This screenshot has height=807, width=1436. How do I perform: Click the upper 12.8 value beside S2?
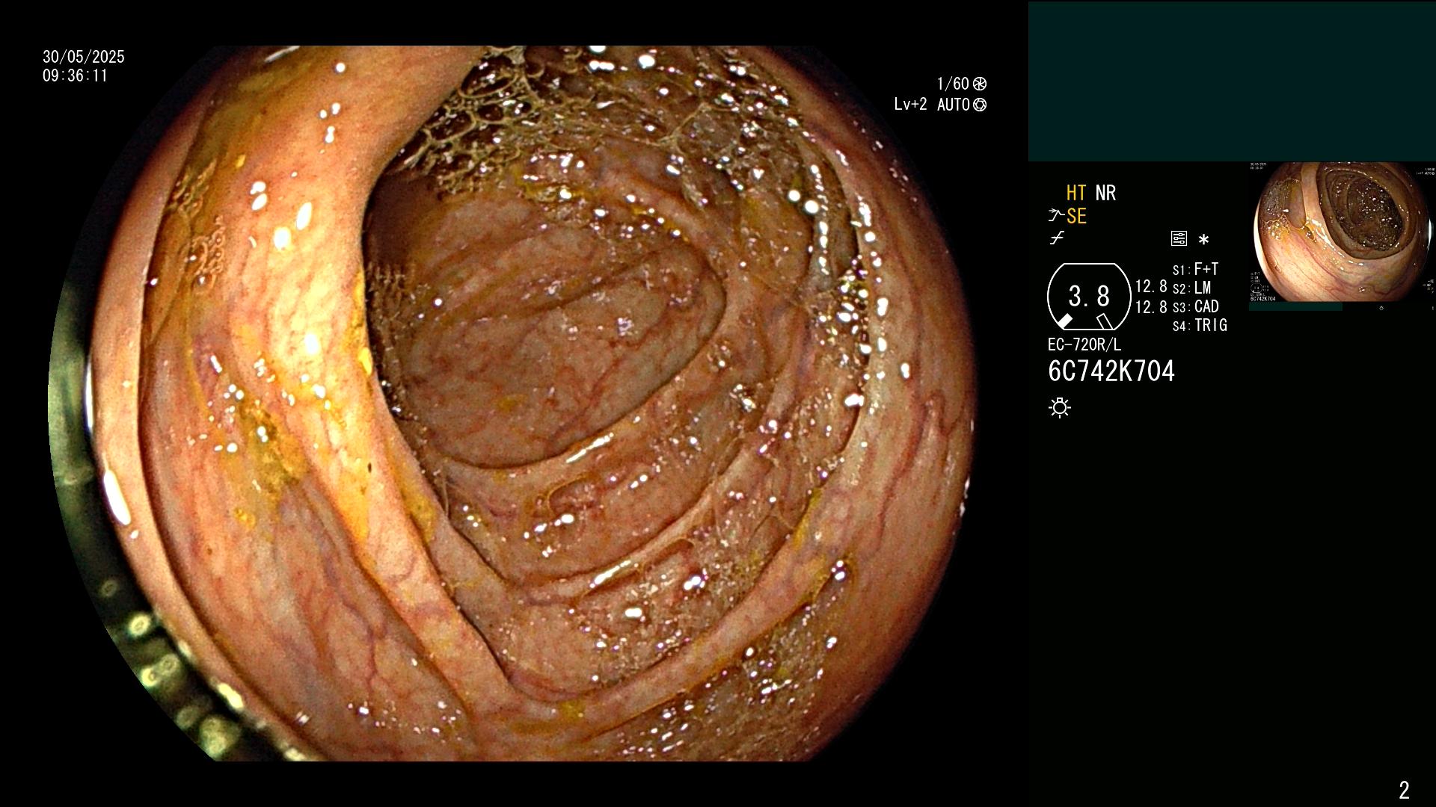[x=1151, y=286]
